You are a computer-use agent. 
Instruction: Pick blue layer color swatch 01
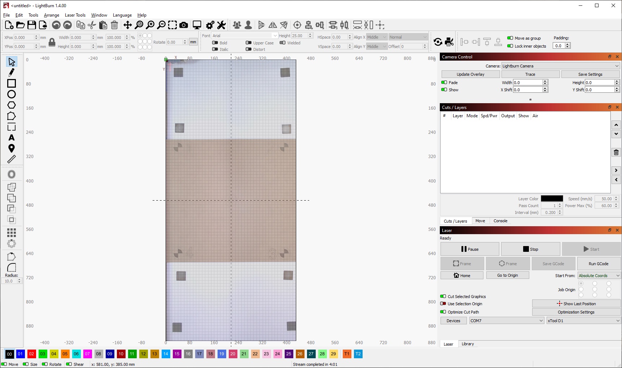pyautogui.click(x=20, y=354)
